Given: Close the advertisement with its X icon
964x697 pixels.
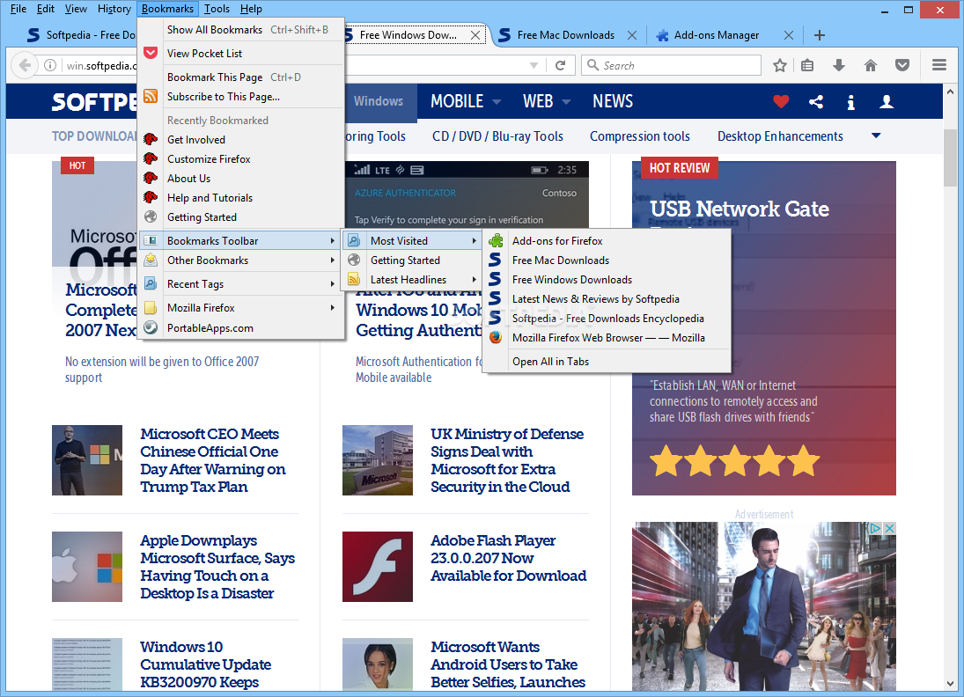Looking at the screenshot, I should [889, 528].
